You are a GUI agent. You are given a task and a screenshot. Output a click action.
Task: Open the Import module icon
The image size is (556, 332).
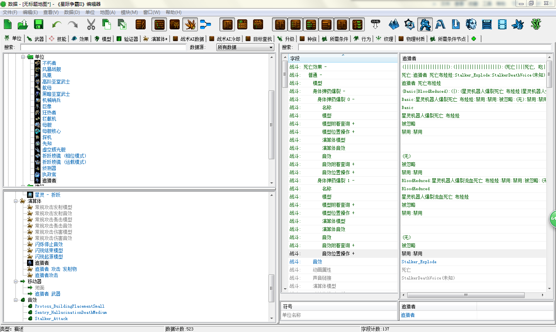tap(456, 25)
